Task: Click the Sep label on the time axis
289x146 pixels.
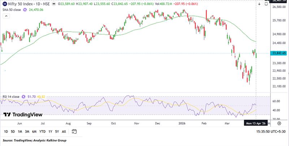Action: point(89,123)
